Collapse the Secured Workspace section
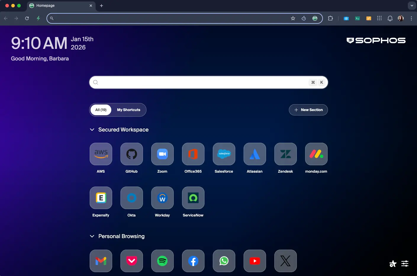Image resolution: width=417 pixels, height=276 pixels. [x=92, y=130]
